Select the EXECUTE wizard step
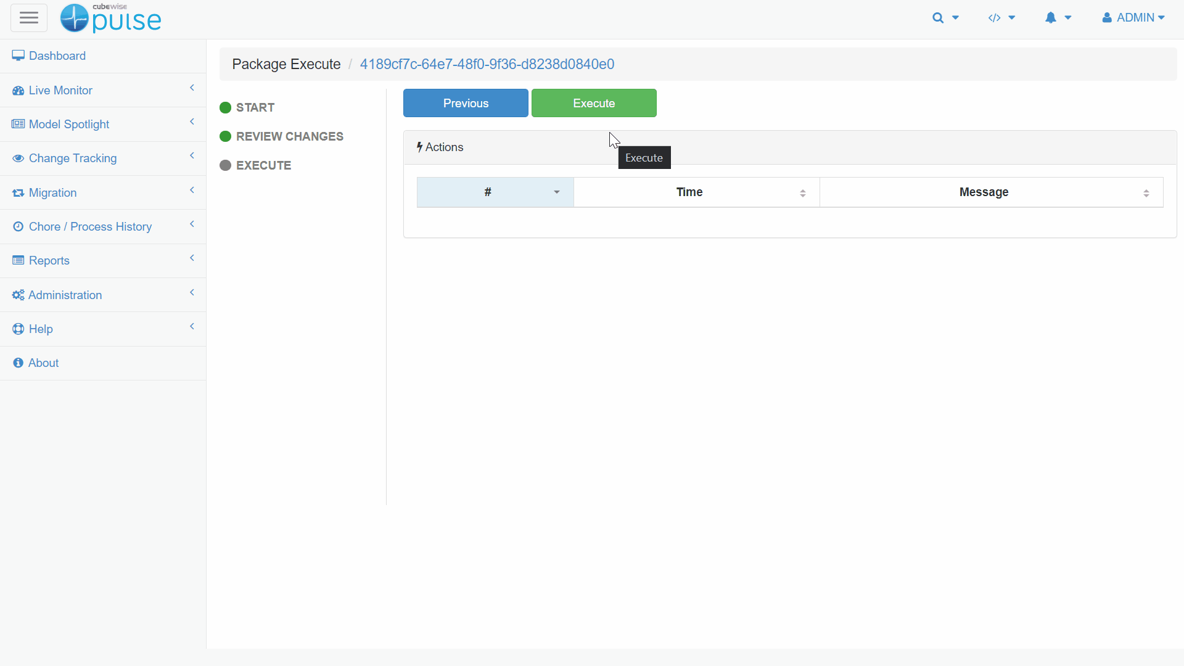The width and height of the screenshot is (1184, 666). [263, 166]
